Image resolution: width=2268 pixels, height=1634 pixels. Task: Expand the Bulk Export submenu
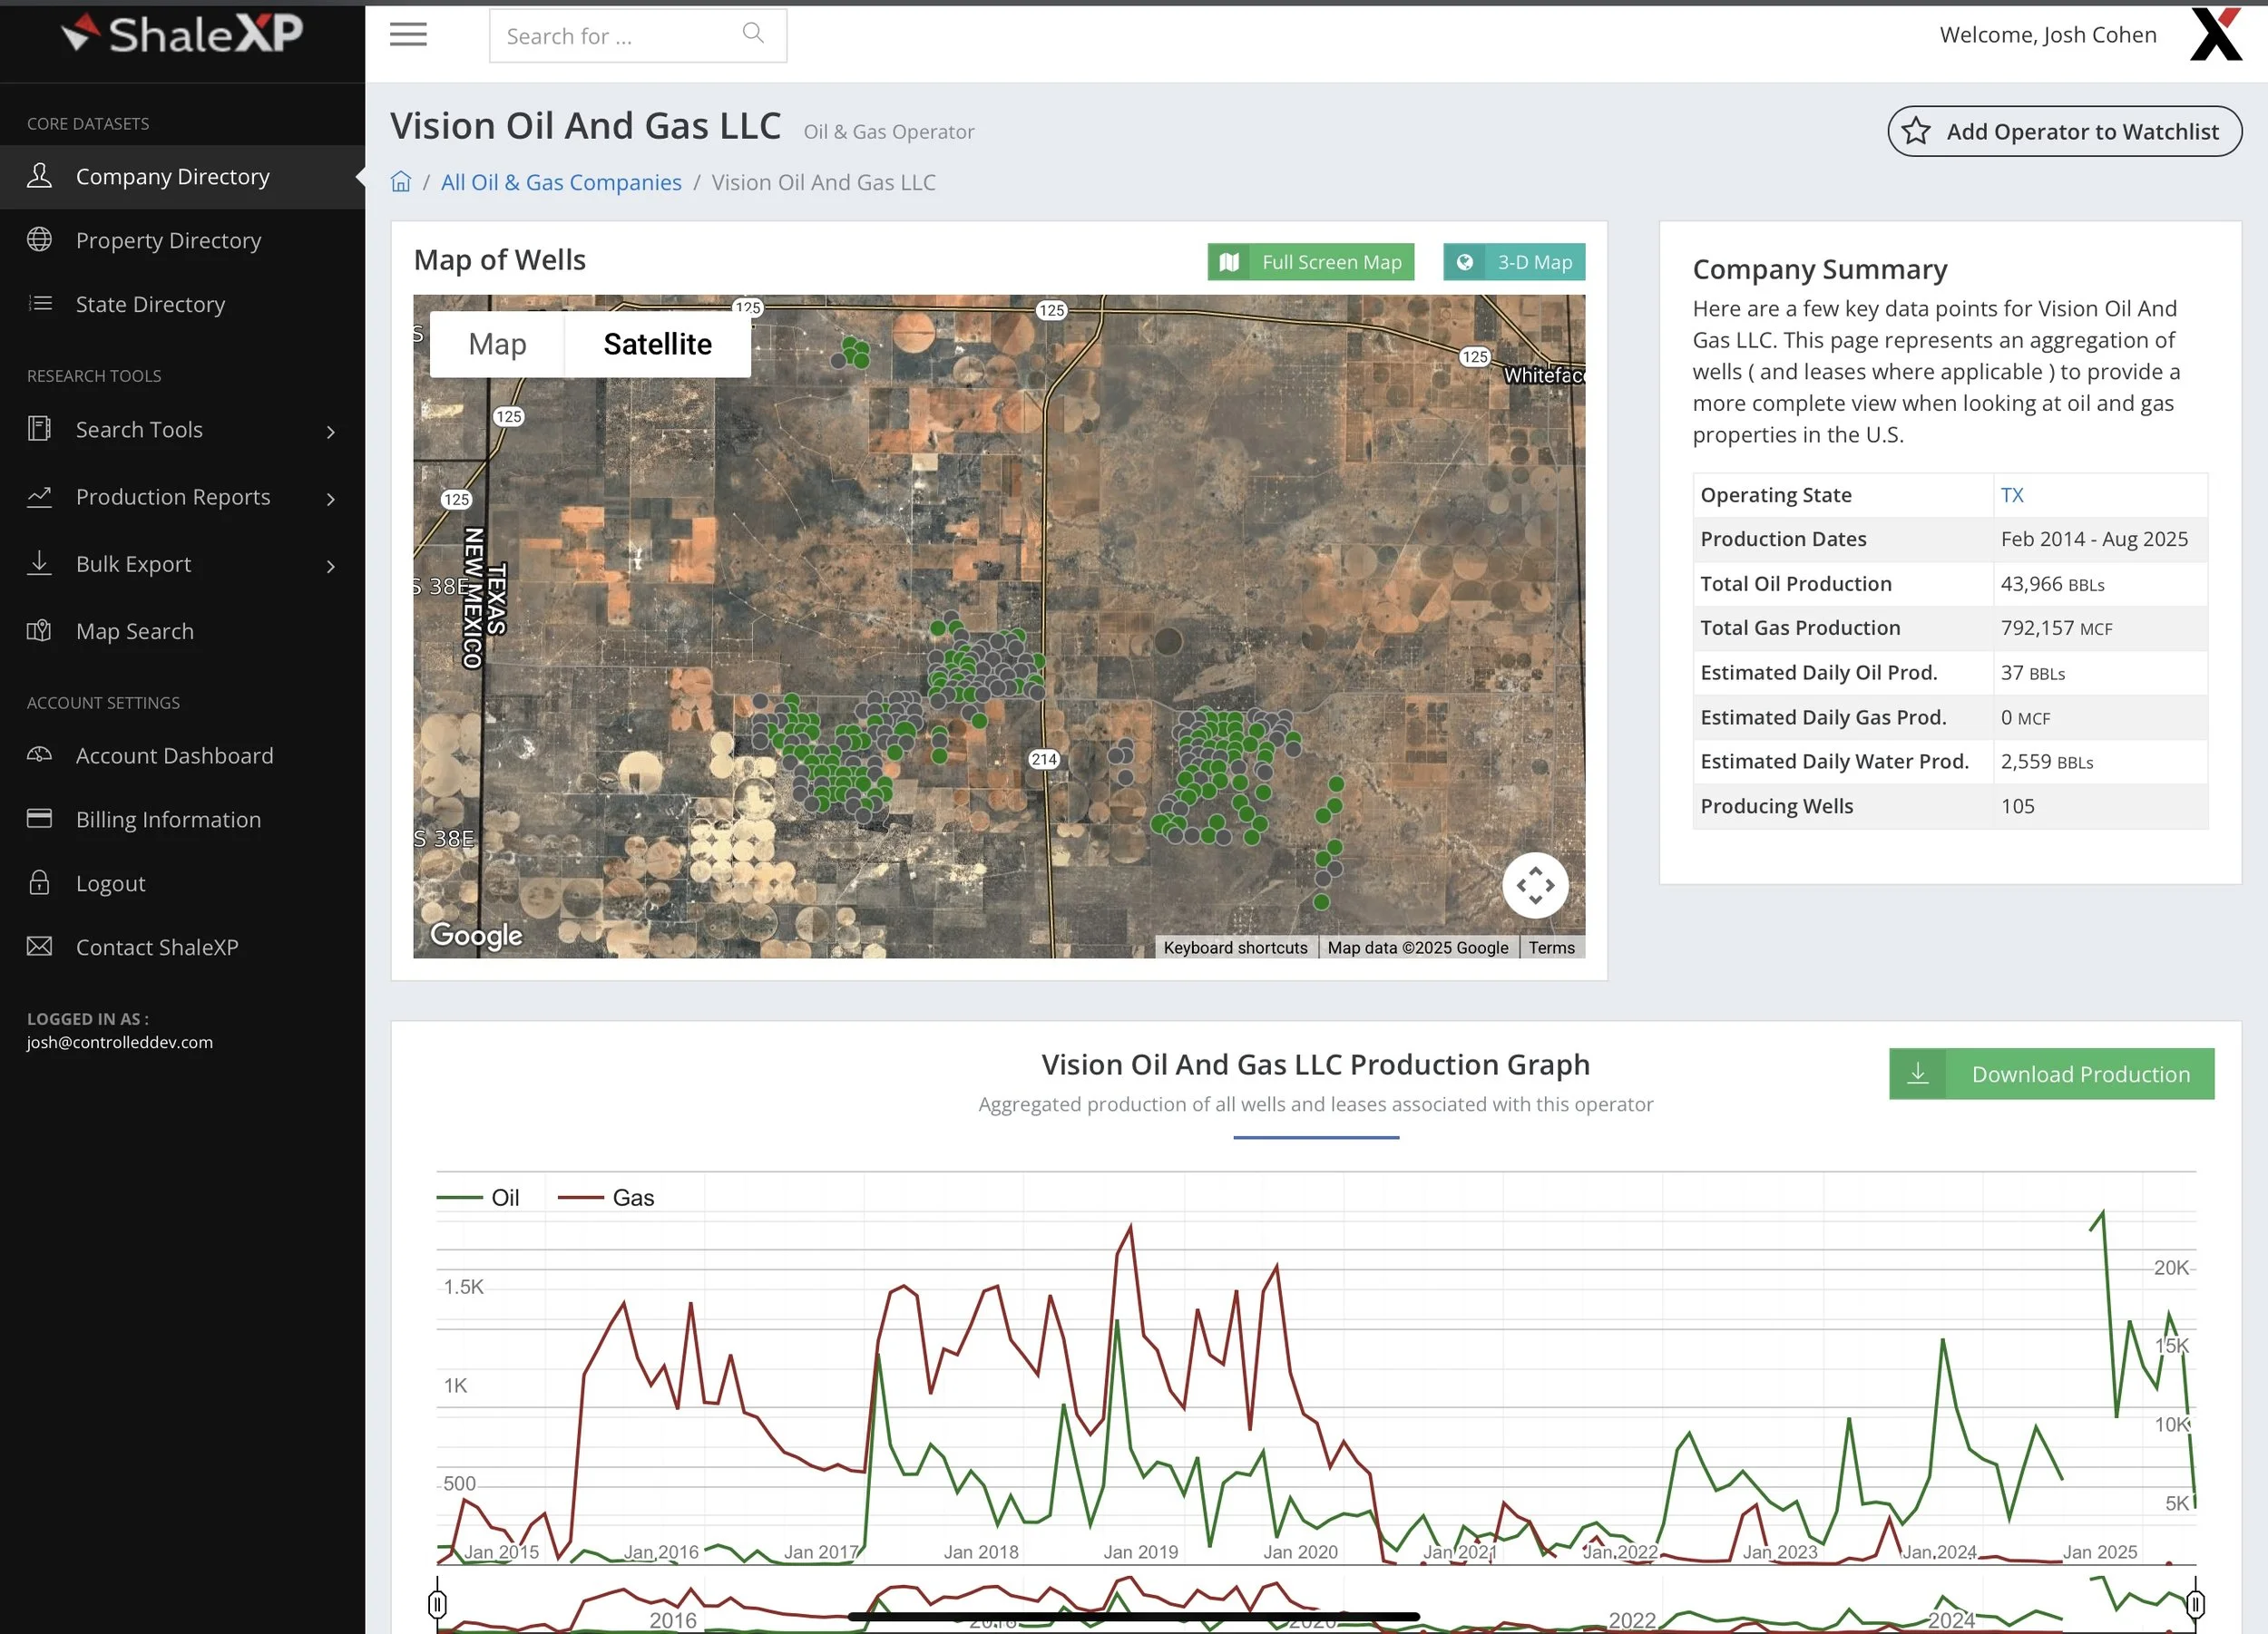click(331, 566)
